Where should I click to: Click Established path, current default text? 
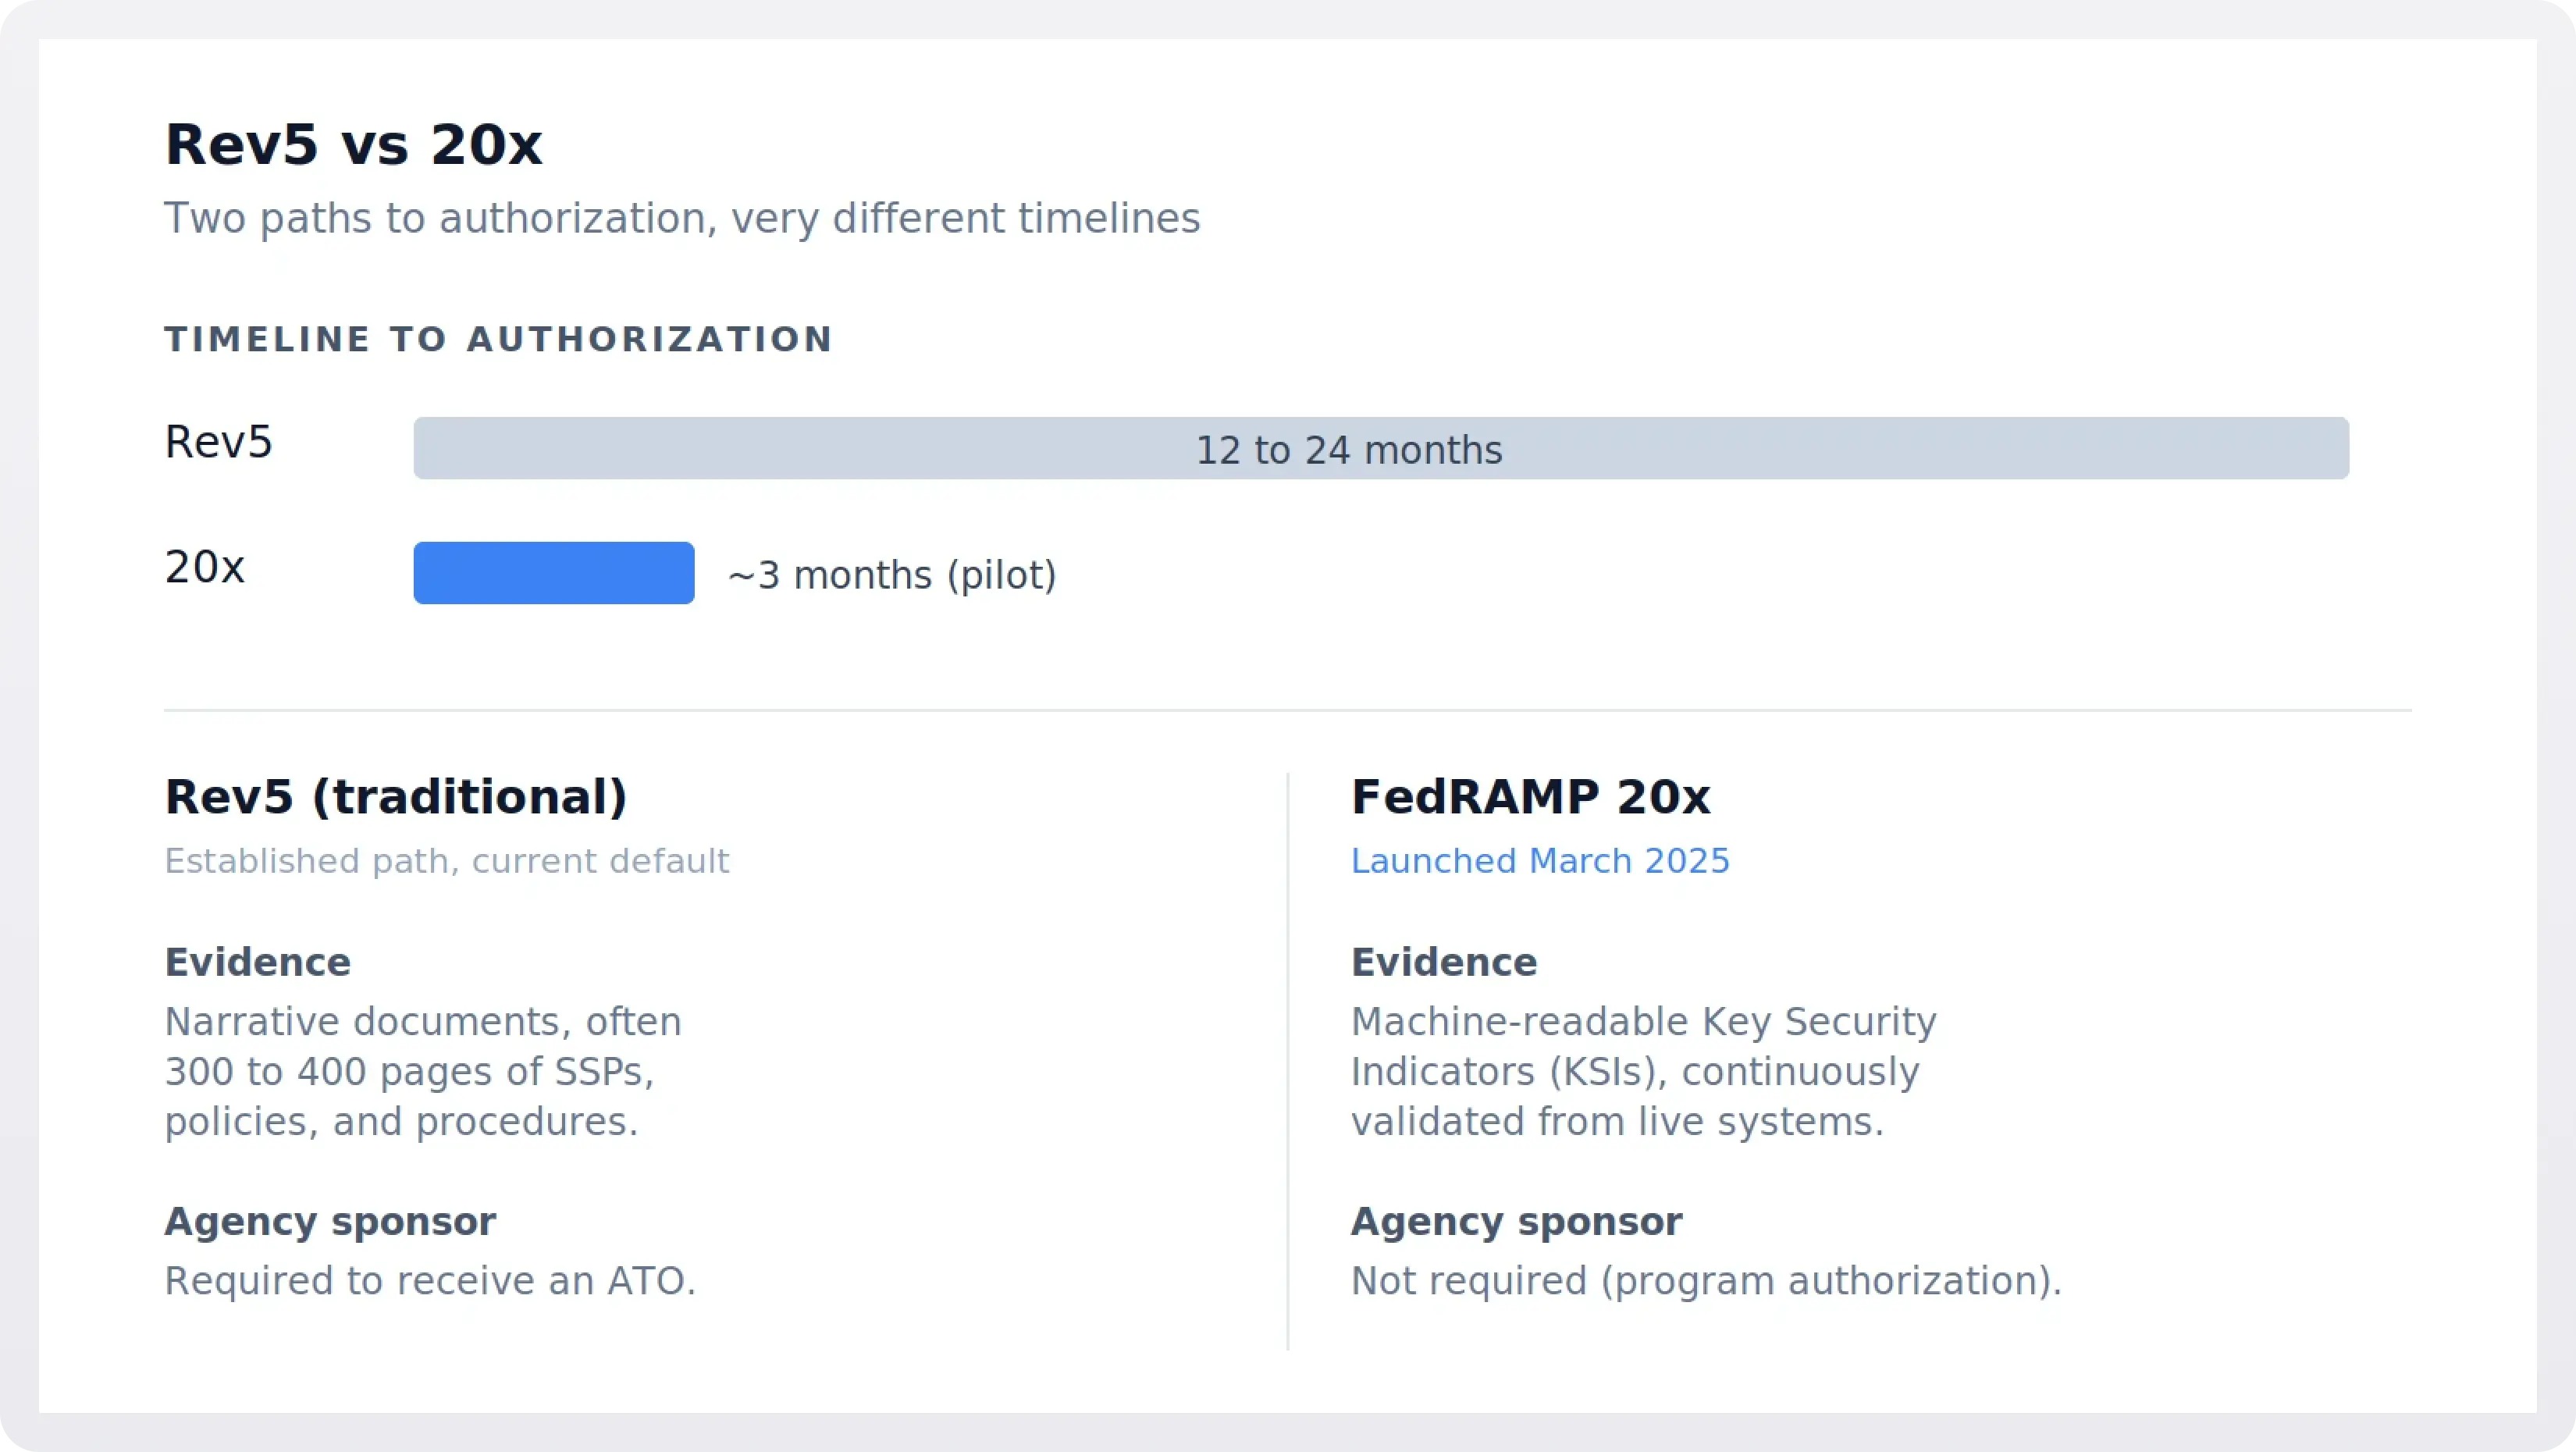(x=446, y=861)
